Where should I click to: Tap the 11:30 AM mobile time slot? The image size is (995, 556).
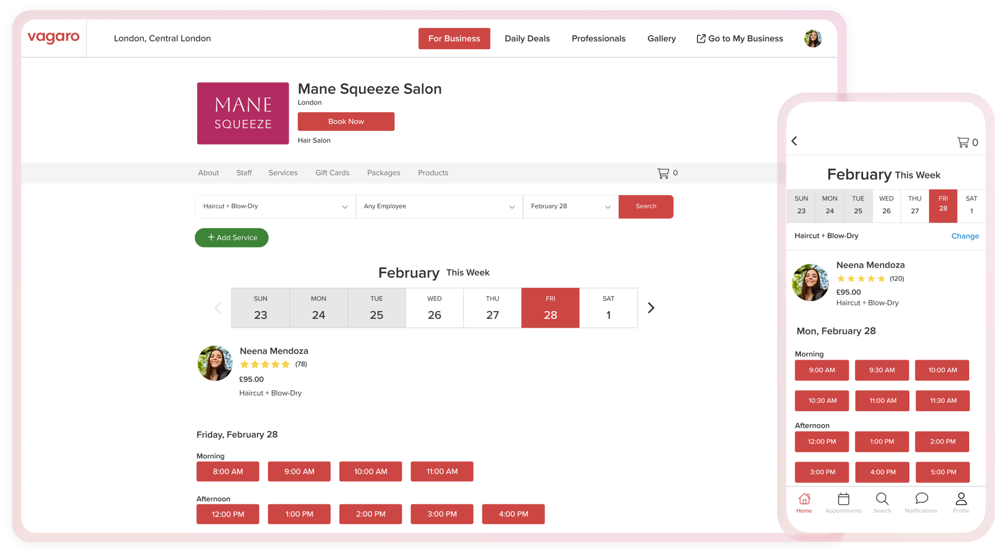tap(943, 401)
